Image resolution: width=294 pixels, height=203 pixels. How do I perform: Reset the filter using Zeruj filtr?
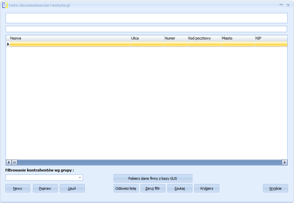[153, 188]
